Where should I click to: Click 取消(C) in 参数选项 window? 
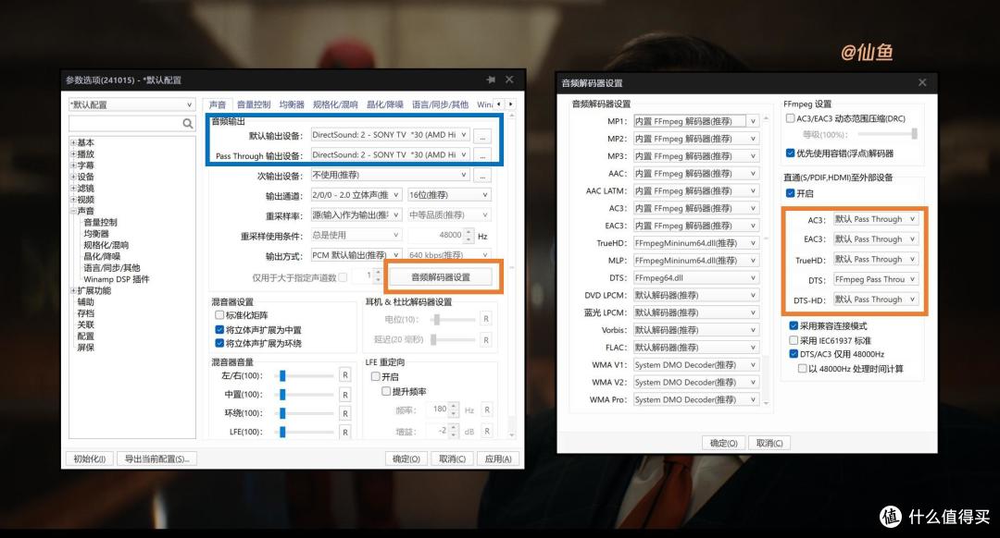tap(452, 459)
